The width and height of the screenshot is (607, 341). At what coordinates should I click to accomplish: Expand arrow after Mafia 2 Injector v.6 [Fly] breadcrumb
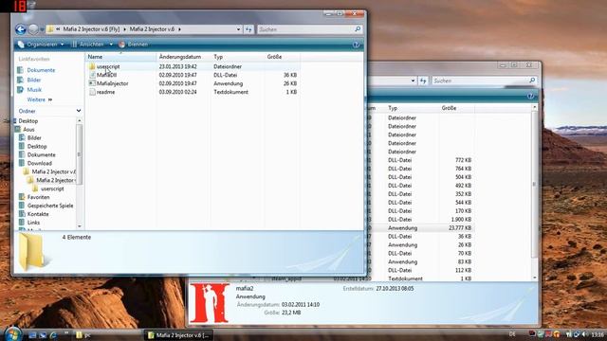pos(124,29)
